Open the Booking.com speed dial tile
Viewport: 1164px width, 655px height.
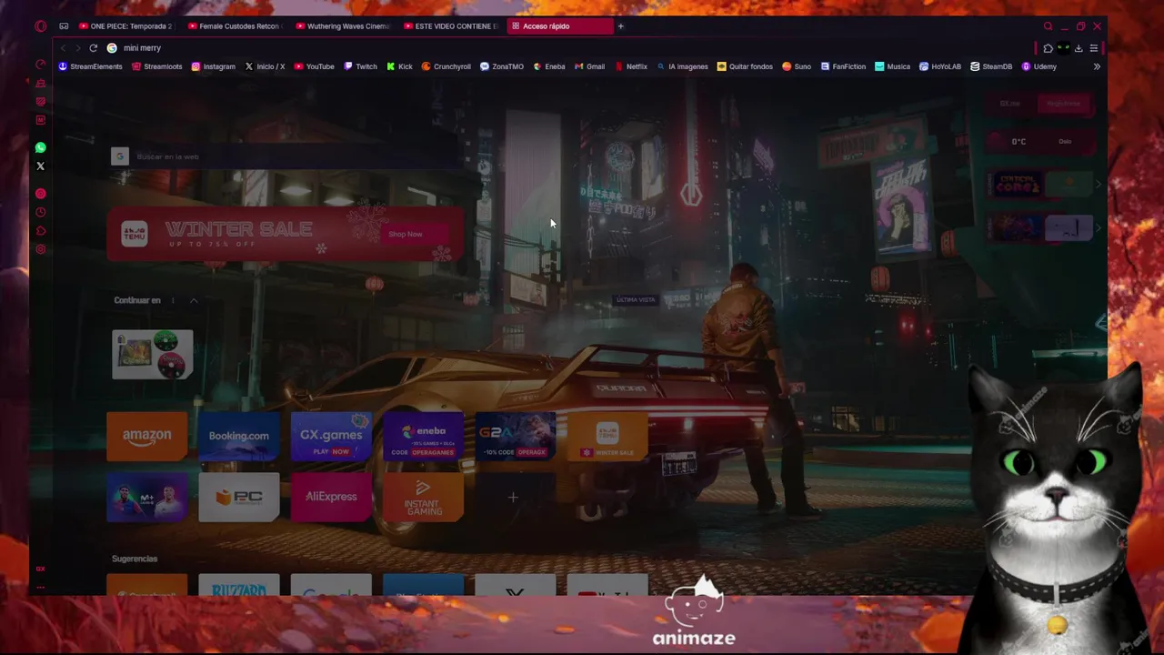pyautogui.click(x=238, y=436)
